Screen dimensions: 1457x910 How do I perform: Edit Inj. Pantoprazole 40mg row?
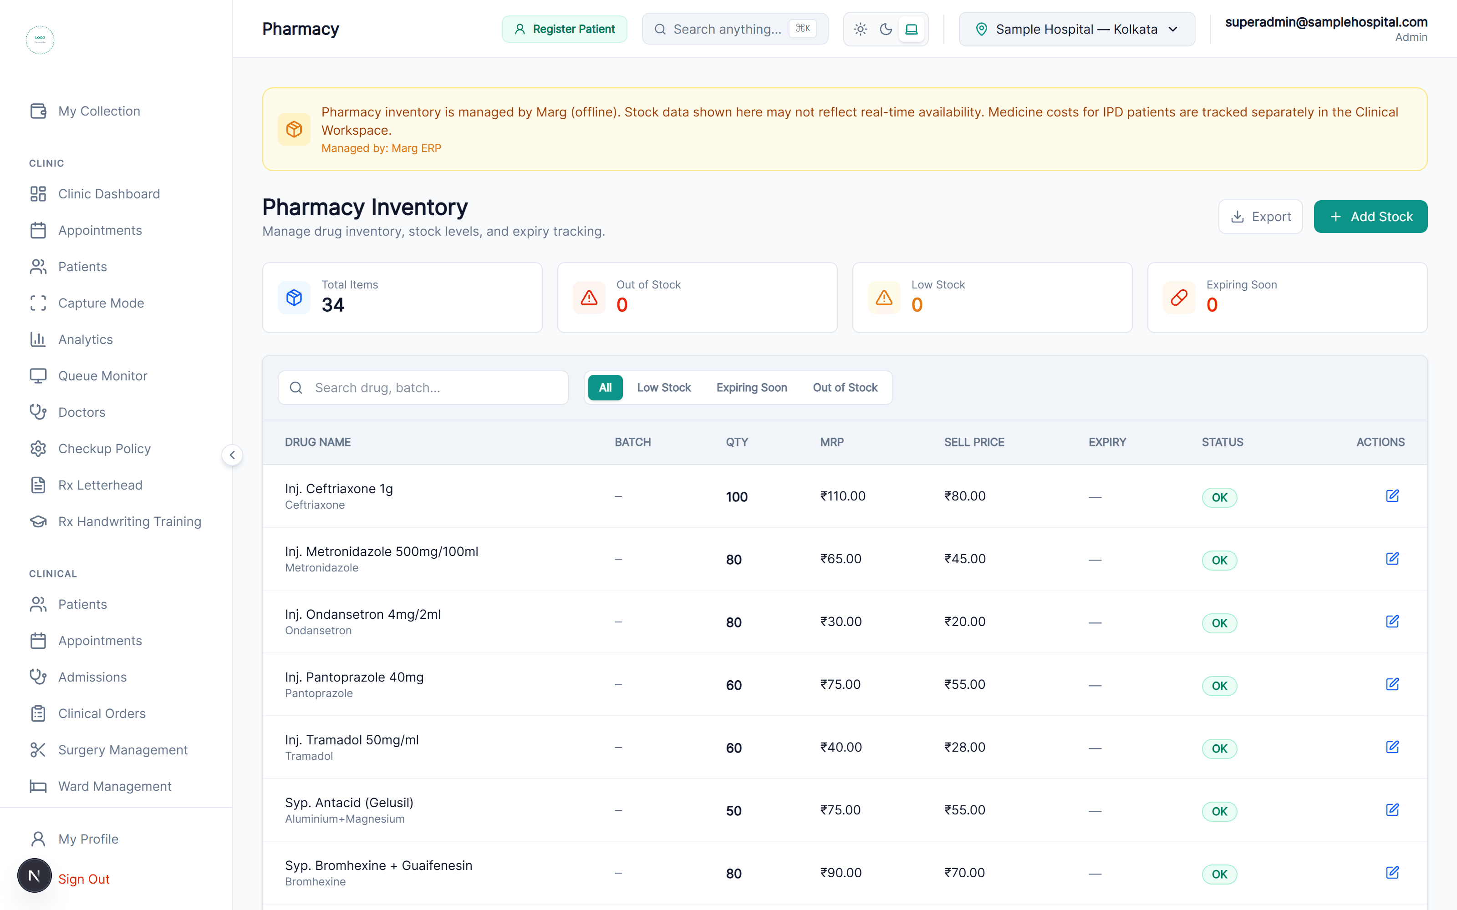(1392, 684)
